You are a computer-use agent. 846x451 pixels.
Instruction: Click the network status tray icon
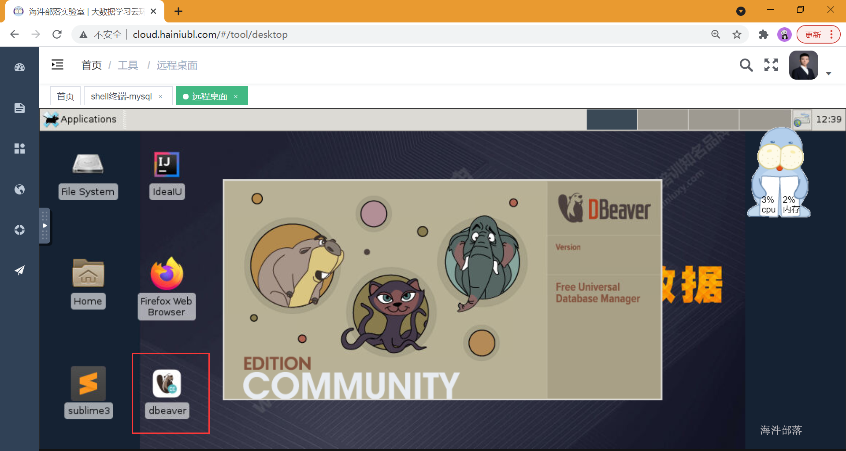(x=802, y=119)
